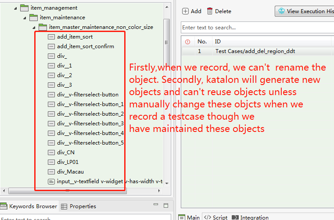Select the item_management folder icon
334x220 pixels.
click(24, 8)
